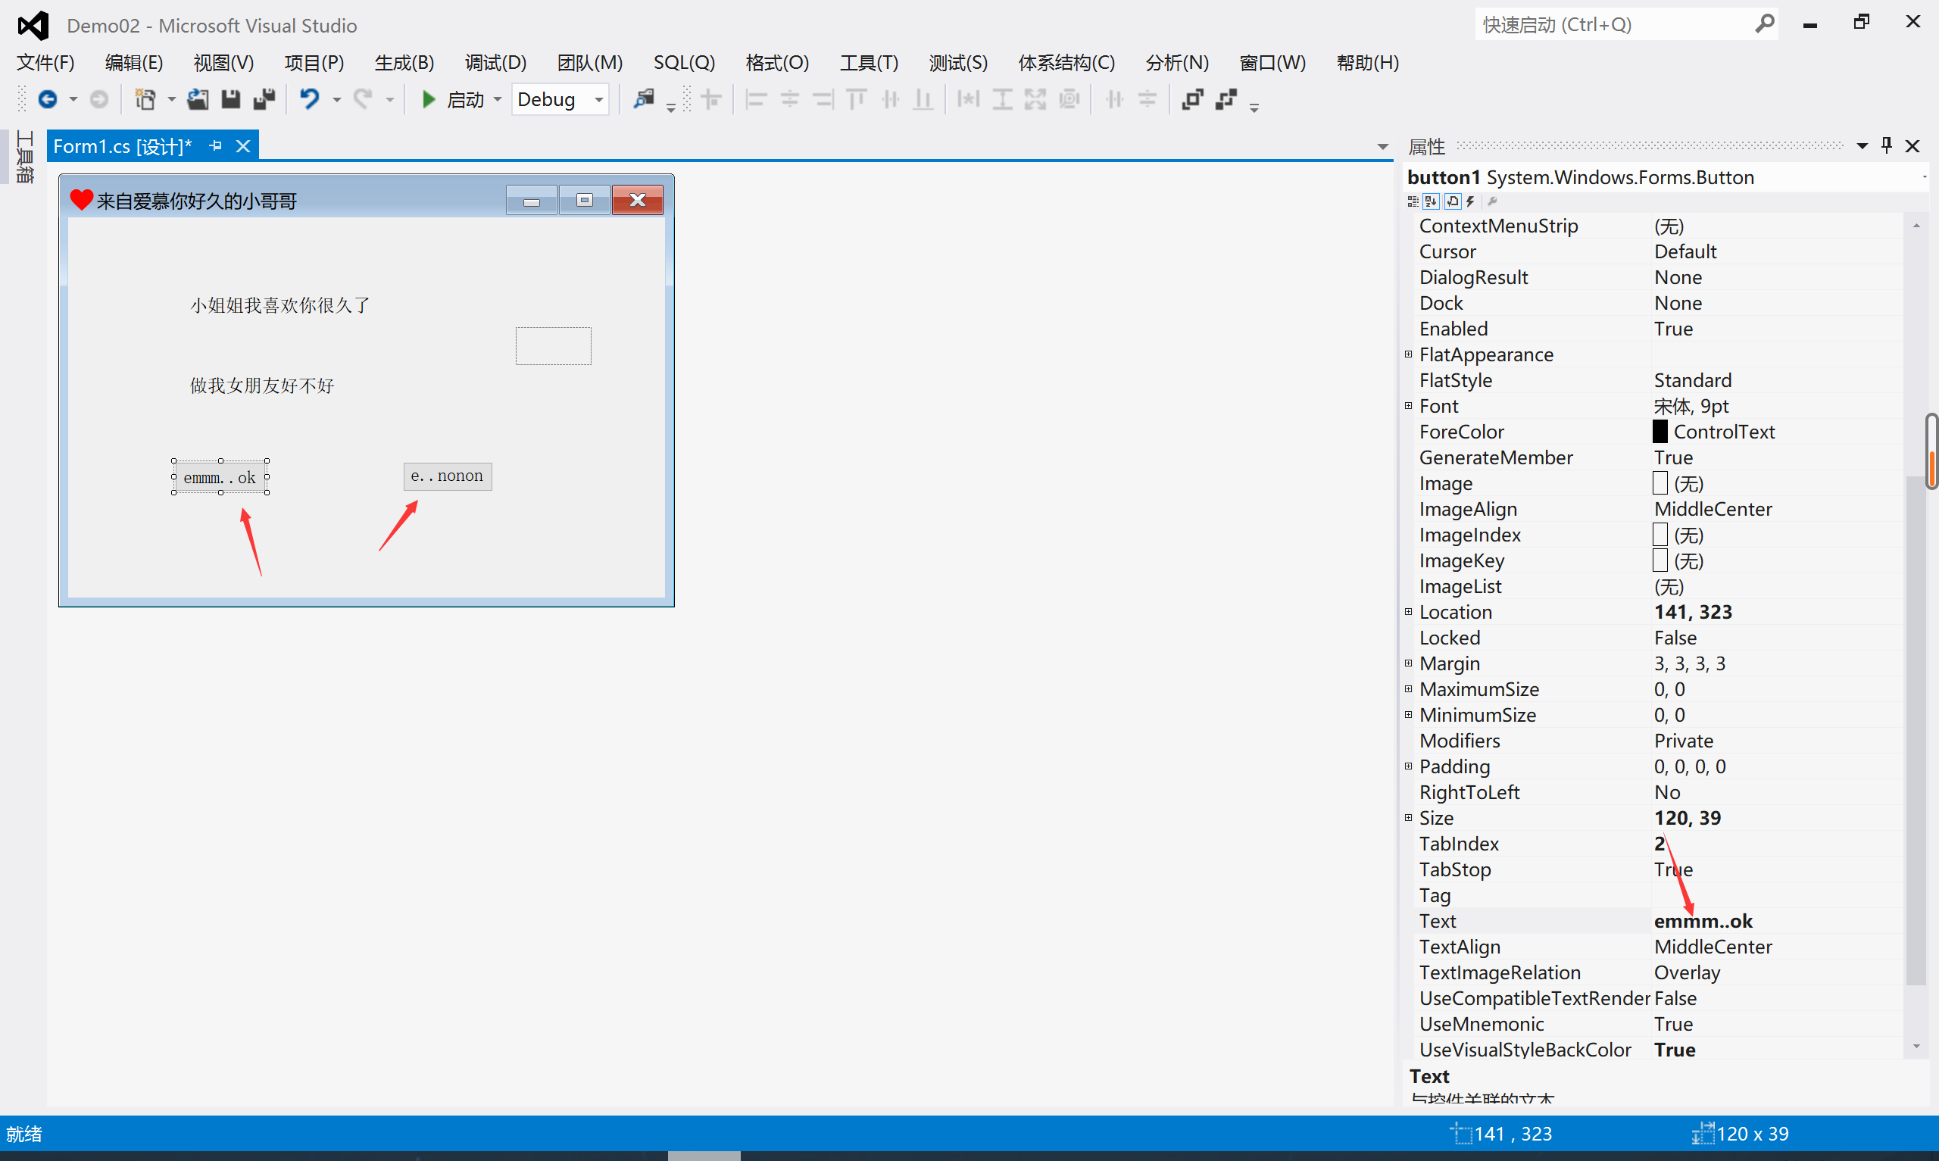Save the current file with Save icon
This screenshot has height=1161, width=1939.
pos(231,99)
